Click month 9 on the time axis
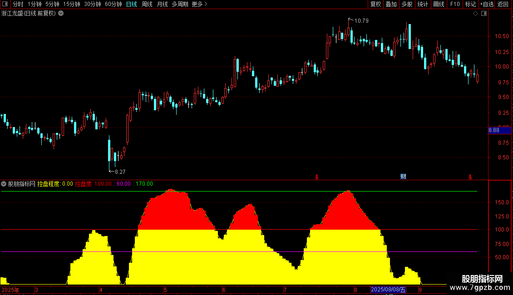 point(420,290)
